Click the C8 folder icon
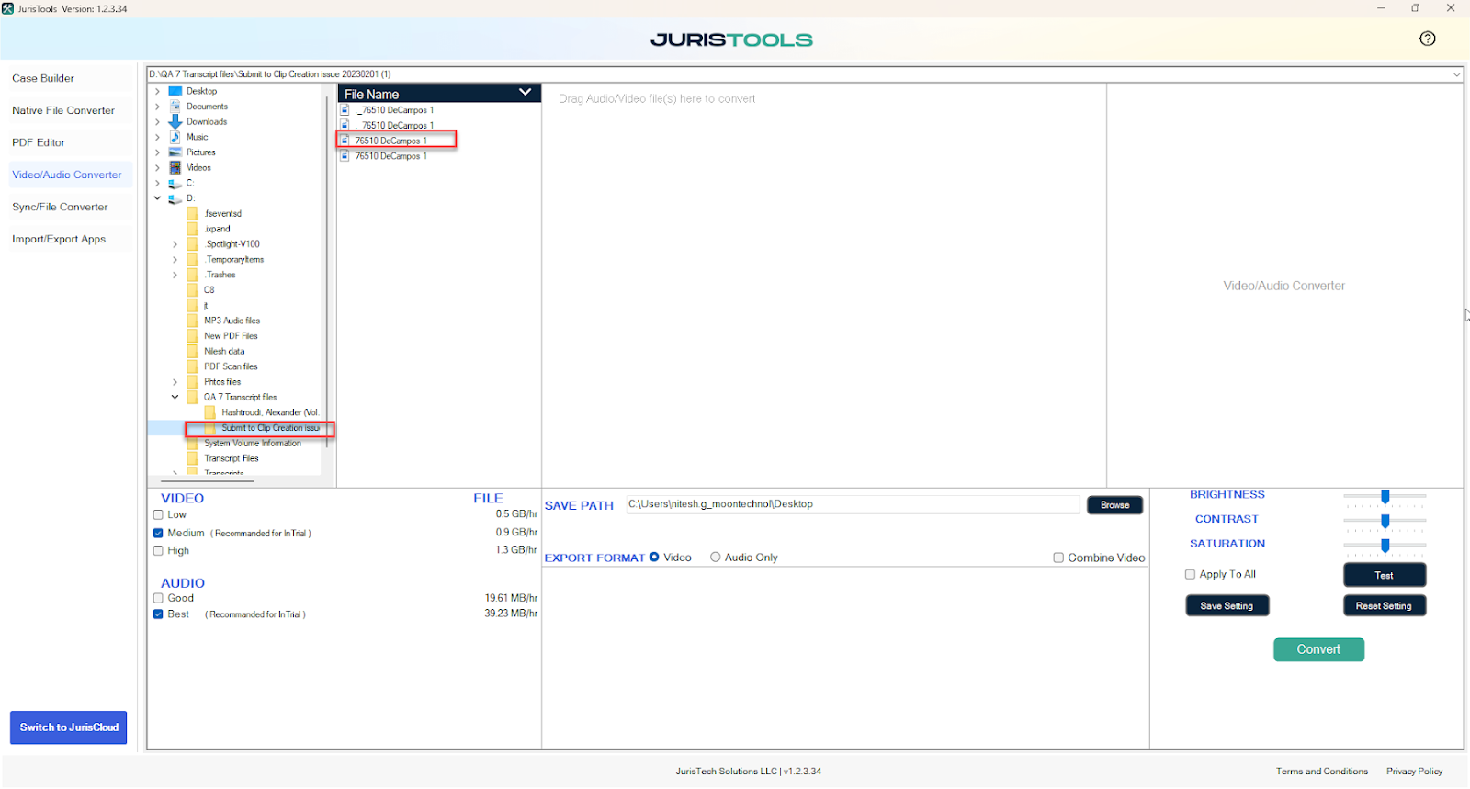Image resolution: width=1470 pixels, height=789 pixels. point(193,290)
